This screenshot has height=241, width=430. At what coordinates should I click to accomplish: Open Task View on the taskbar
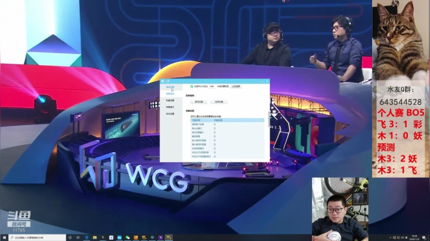tap(78, 237)
